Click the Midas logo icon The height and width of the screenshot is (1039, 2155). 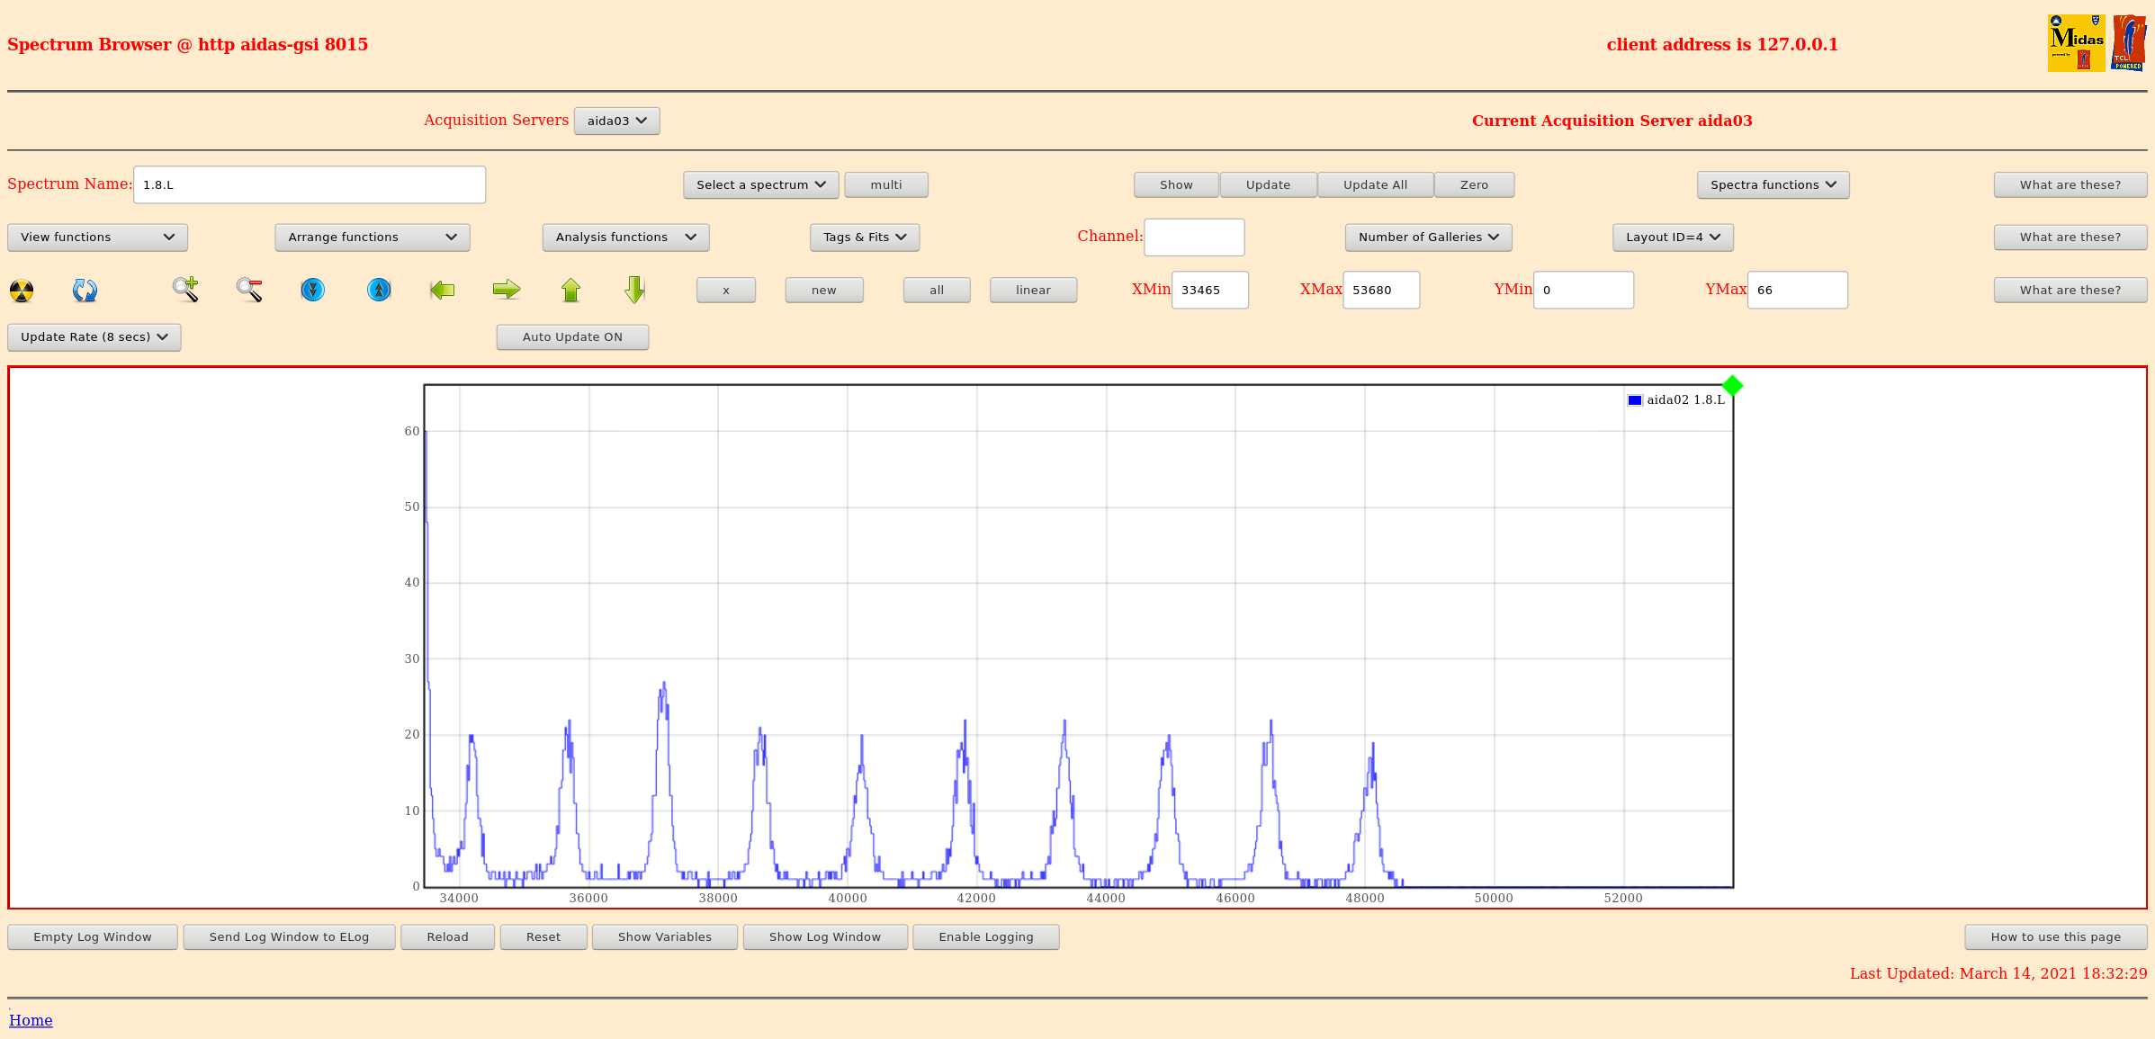click(x=2076, y=43)
